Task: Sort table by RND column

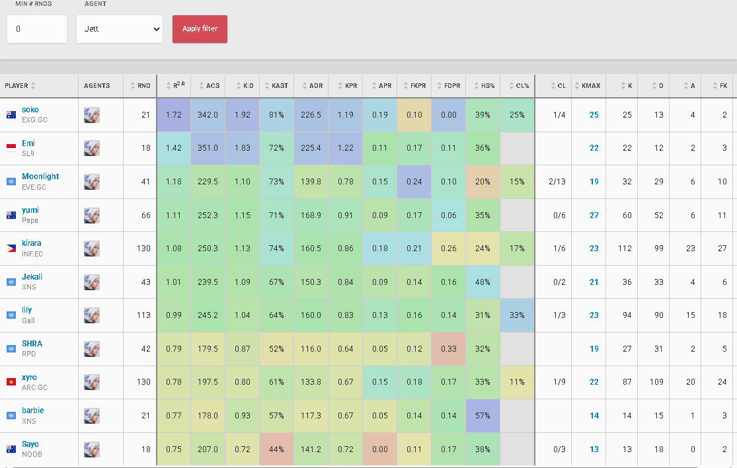Action: pos(140,85)
